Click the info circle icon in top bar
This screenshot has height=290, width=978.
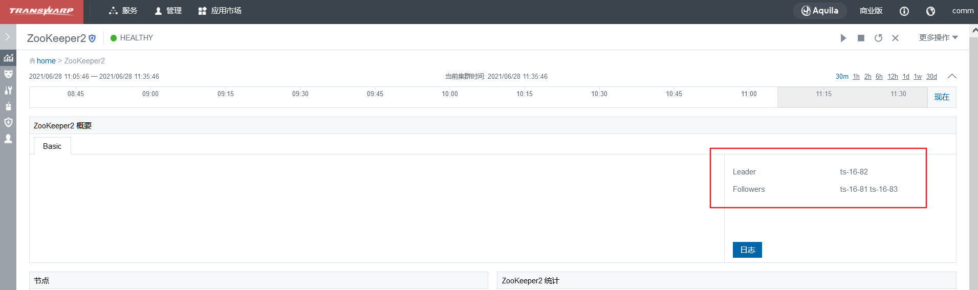pos(904,11)
